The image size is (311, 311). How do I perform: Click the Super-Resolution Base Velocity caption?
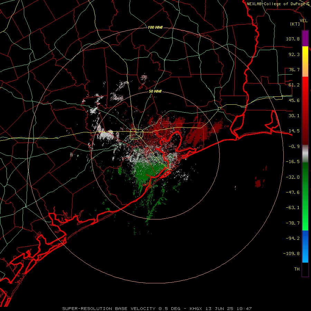coord(157,309)
